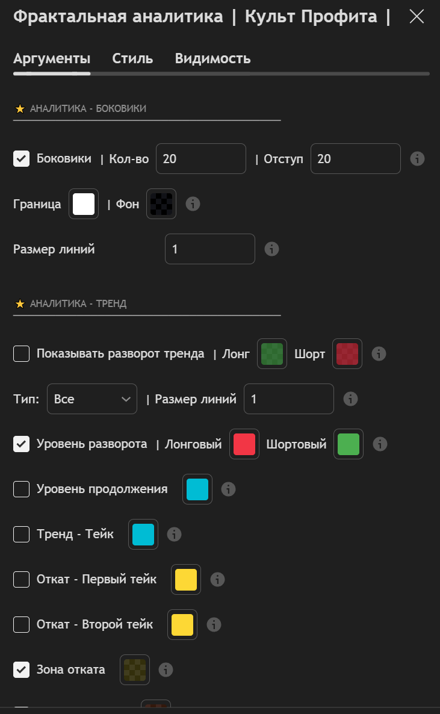The width and height of the screenshot is (440, 714).
Task: Disable the Боковики checkbox
Action: (22, 159)
